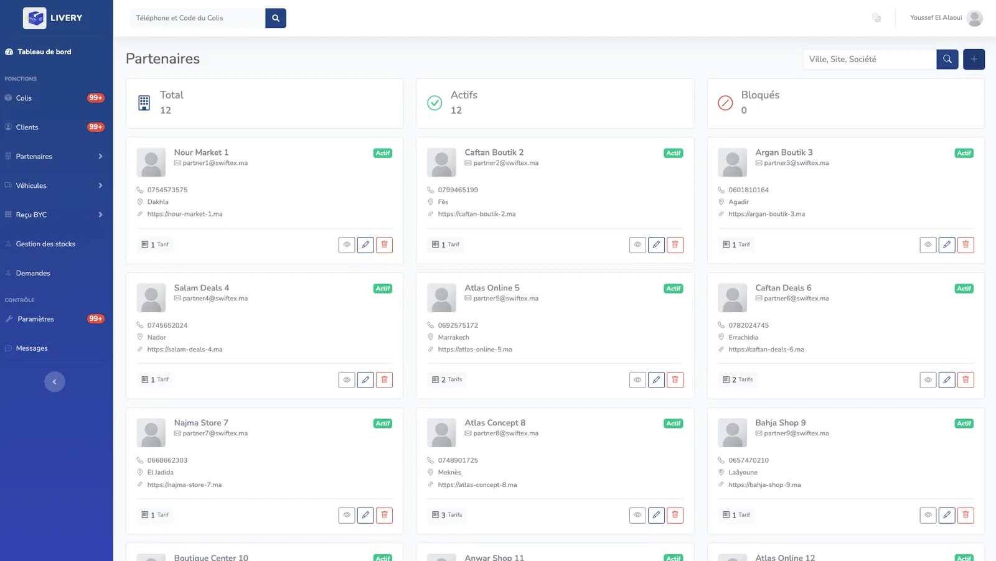Delete the Caftan Boutik 2 partner
Screen dimensions: 996x561
(x=675, y=244)
